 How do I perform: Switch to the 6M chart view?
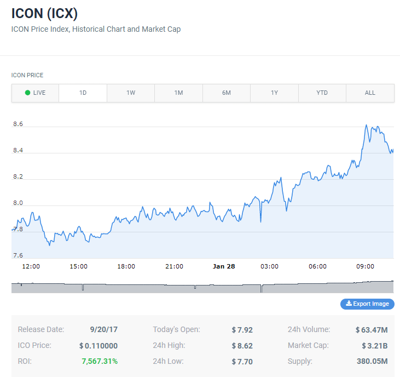[227, 93]
